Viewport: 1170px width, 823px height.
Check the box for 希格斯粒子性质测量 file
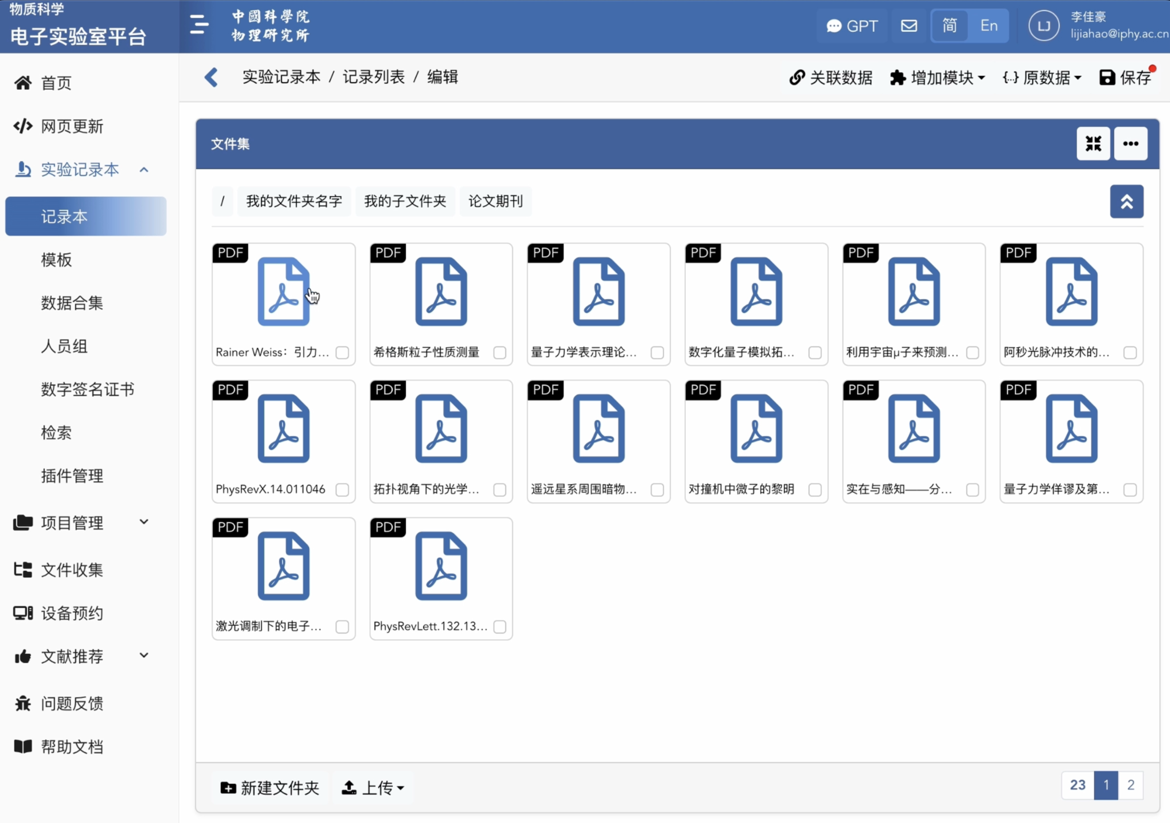click(x=500, y=353)
